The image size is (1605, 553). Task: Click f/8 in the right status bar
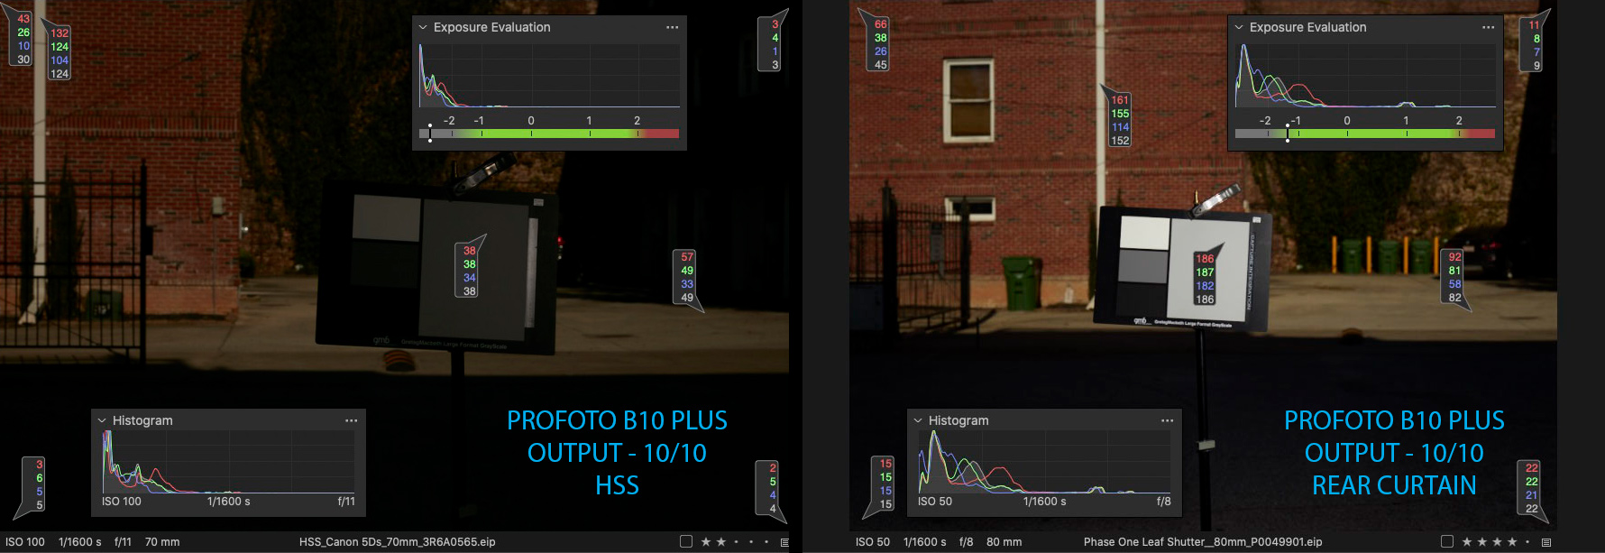tap(966, 542)
